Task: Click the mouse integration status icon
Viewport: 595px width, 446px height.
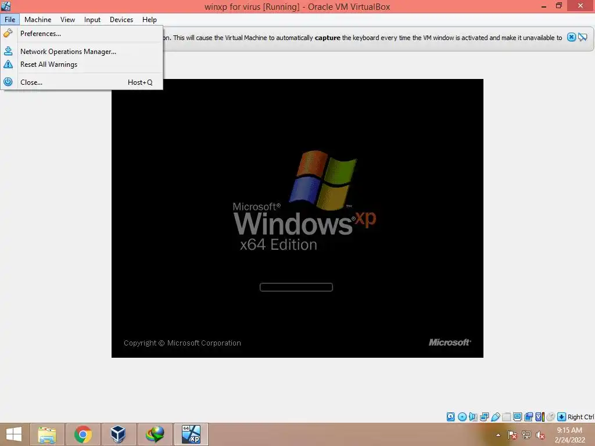Action: [551, 417]
